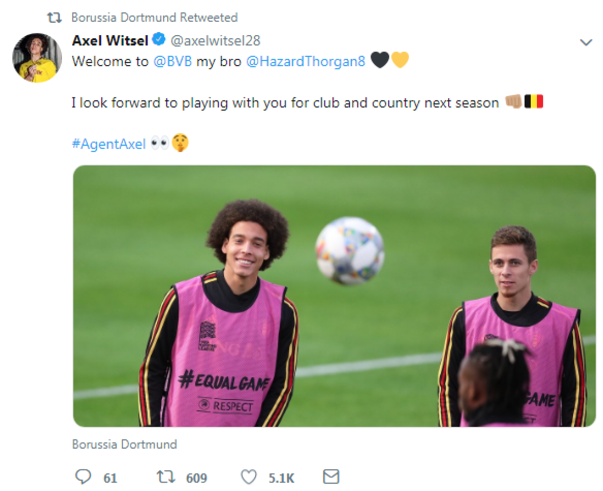Click the Axel Witsel display name
This screenshot has width=603, height=491.
110,40
